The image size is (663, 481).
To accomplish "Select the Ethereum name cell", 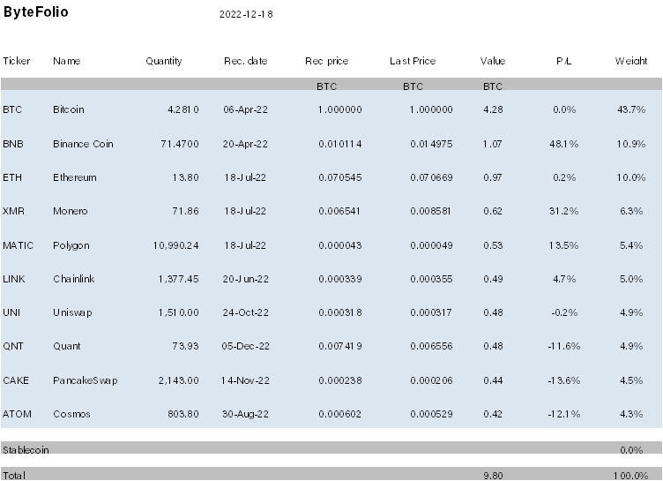I will pyautogui.click(x=75, y=177).
